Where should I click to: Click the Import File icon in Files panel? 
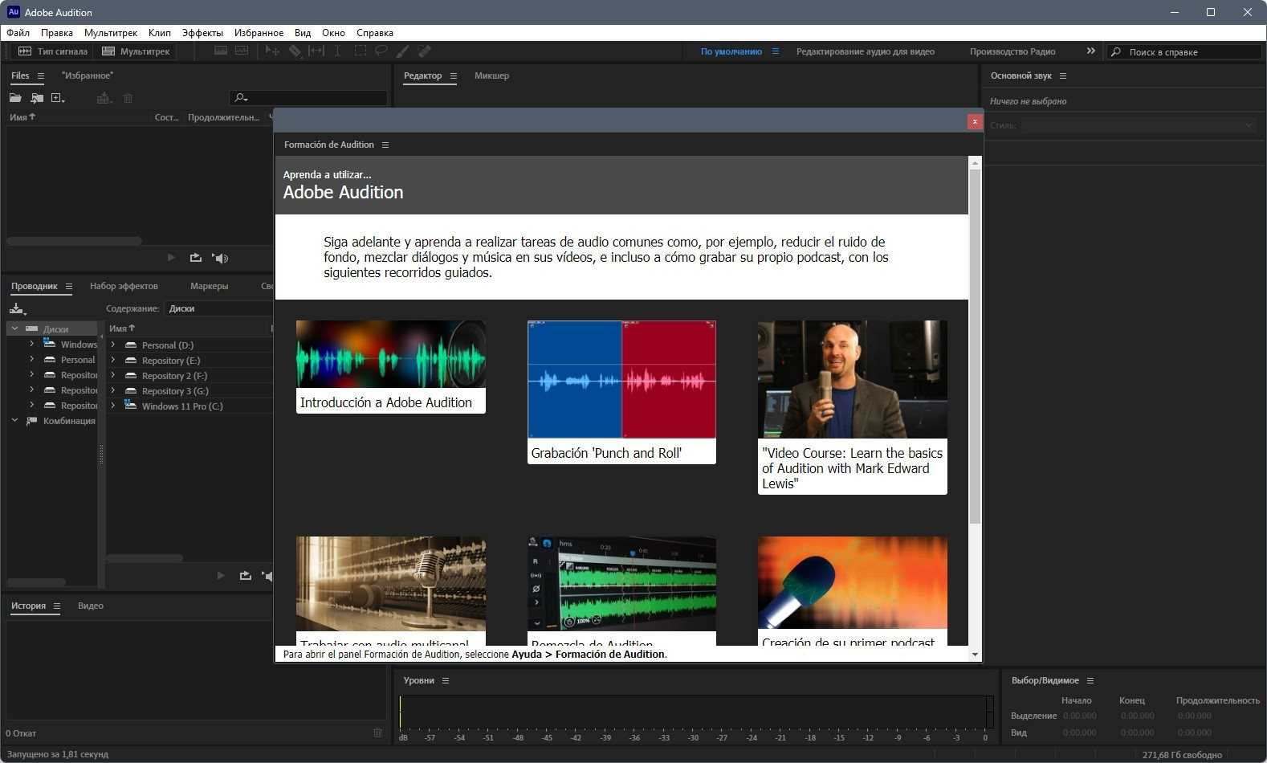pyautogui.click(x=37, y=98)
